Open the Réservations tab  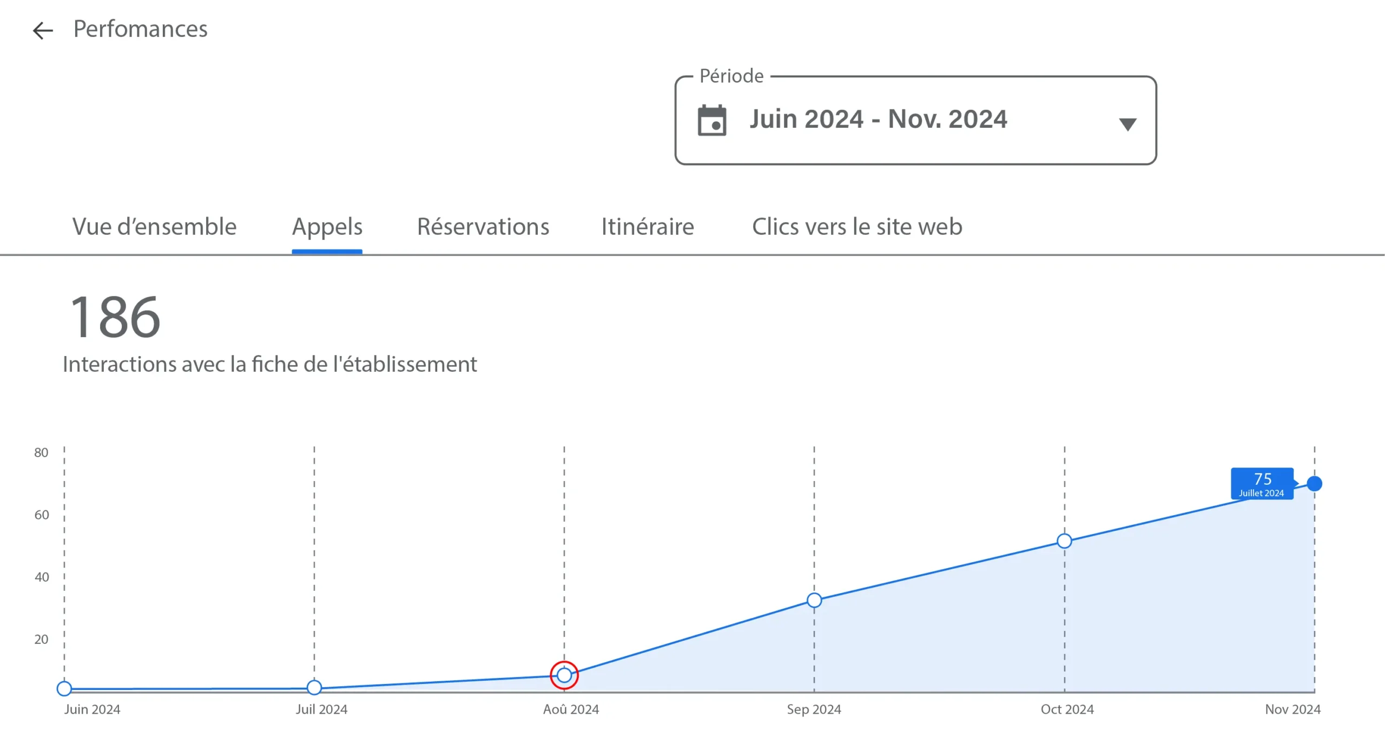483,227
